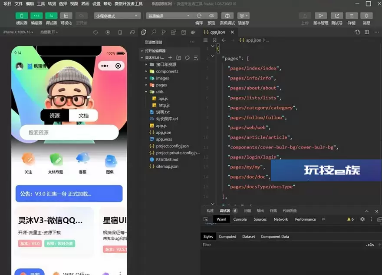The image size is (382, 275).
Task: Refresh the explorer file tree
Action: click(188, 58)
